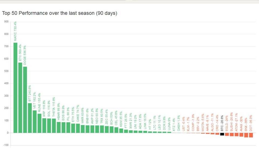The image size is (259, 148).
Task: Select the BTT 240.8% bar
Action: pos(30,118)
